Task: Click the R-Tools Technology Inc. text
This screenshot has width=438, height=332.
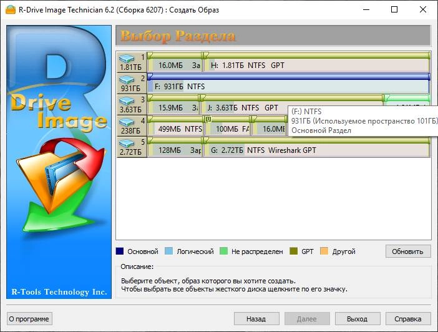Action: (59, 292)
